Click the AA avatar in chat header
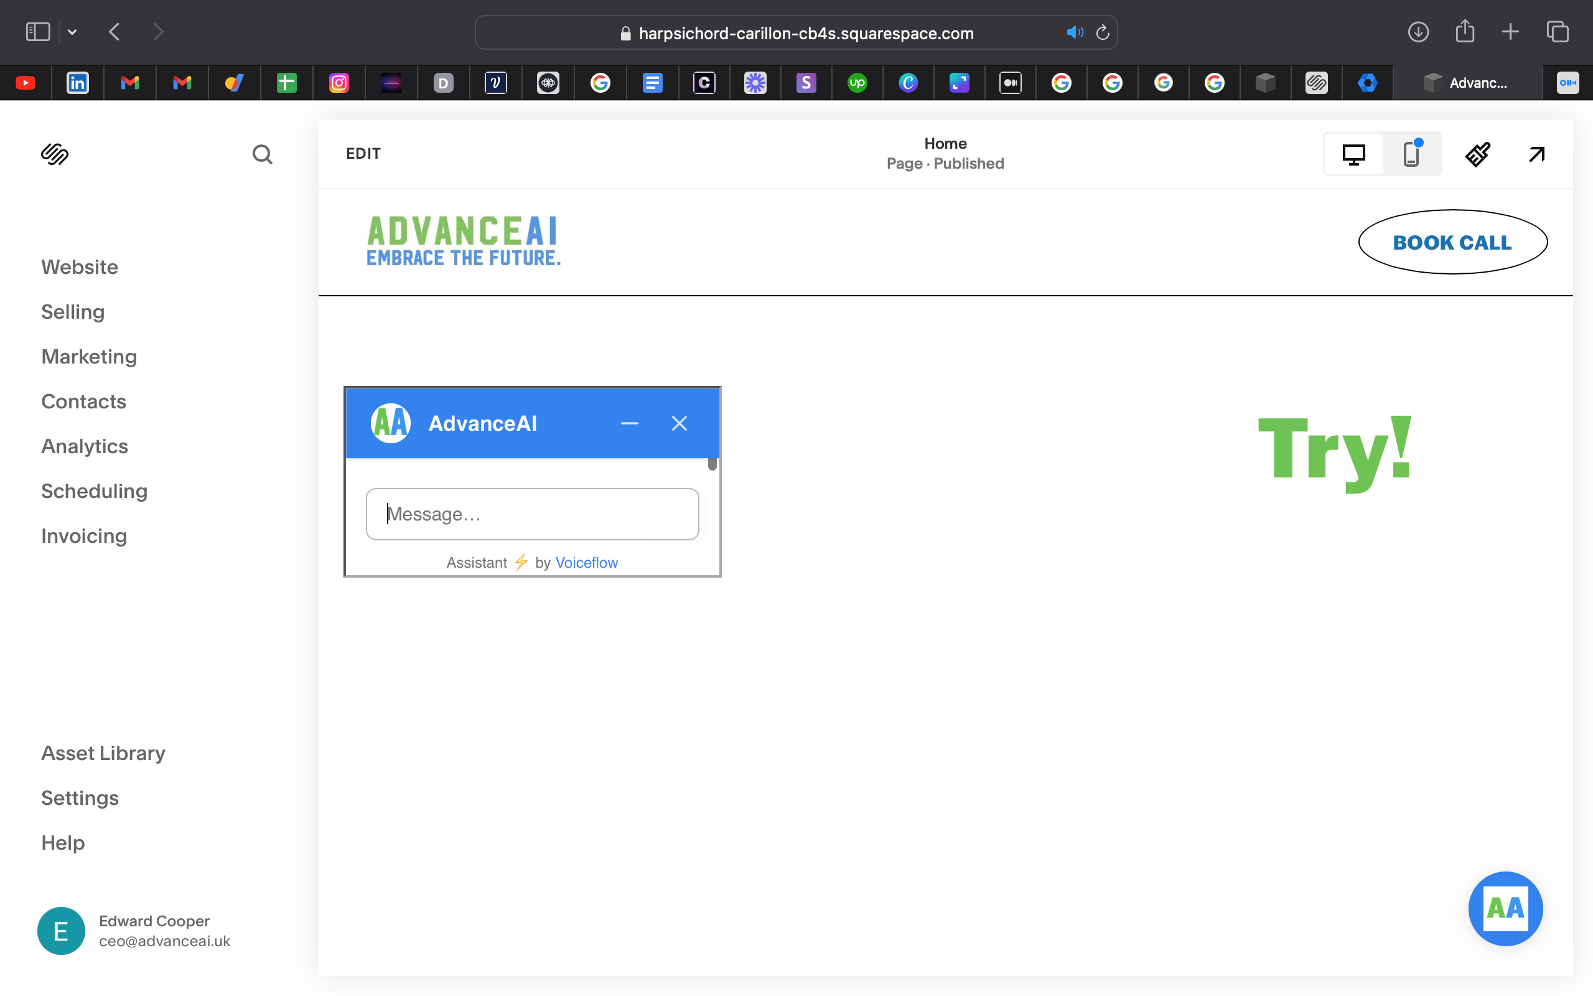The width and height of the screenshot is (1593, 996). point(391,423)
